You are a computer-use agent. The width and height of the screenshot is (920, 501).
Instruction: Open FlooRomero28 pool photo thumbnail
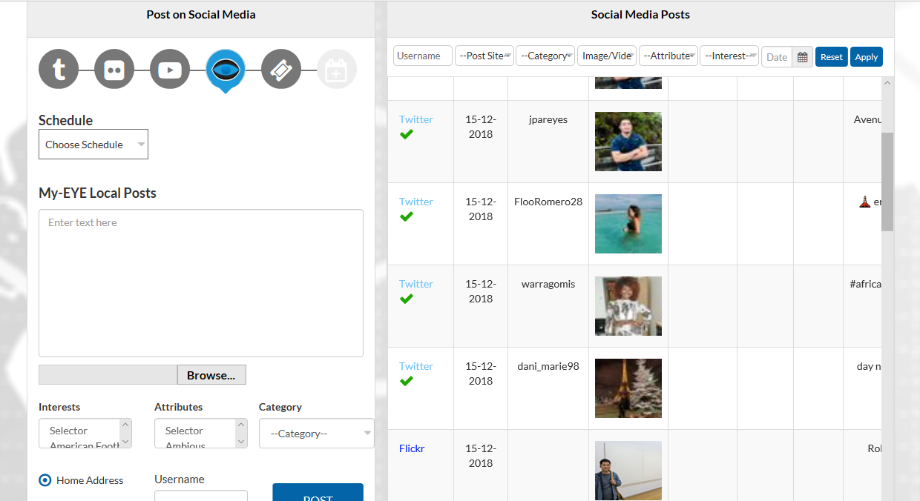(628, 224)
